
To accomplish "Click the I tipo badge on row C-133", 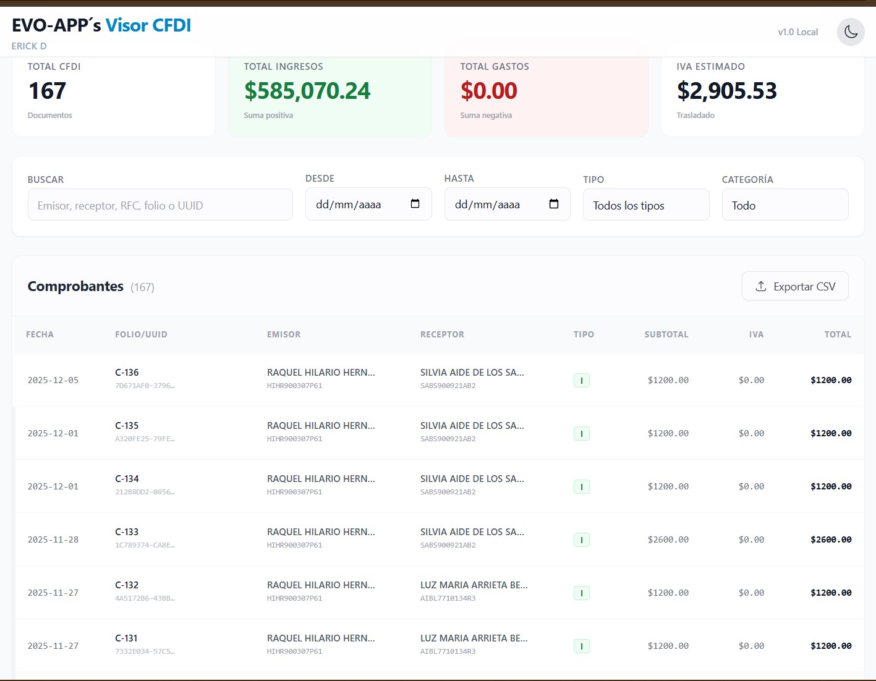I will point(581,539).
